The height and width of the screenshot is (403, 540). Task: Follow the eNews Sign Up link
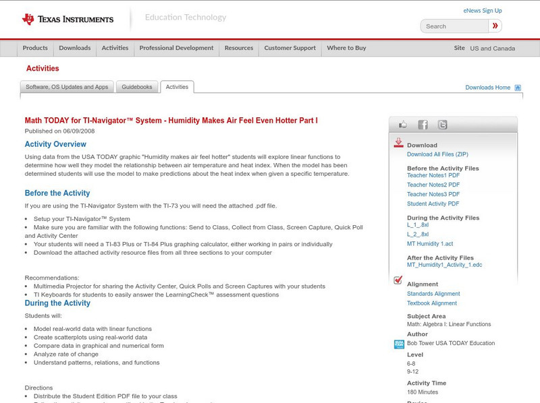483,11
